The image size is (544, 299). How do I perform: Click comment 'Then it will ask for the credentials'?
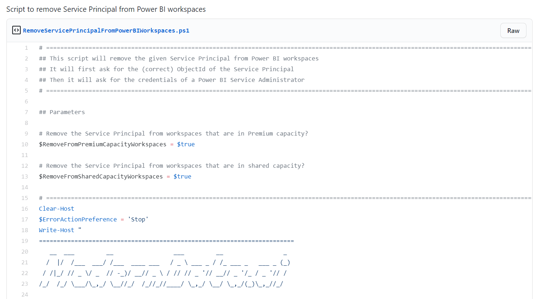pyautogui.click(x=172, y=80)
